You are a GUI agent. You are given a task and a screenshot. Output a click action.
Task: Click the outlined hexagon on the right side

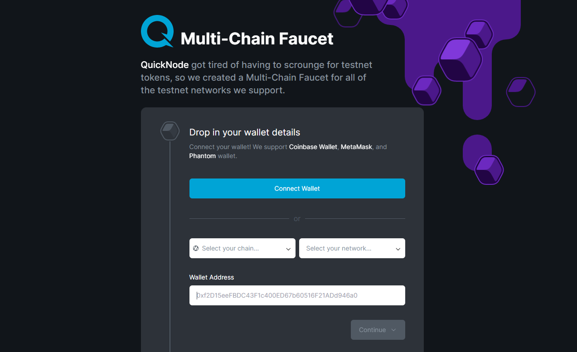point(520,92)
